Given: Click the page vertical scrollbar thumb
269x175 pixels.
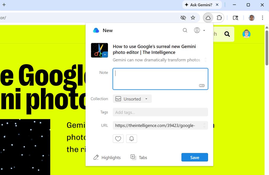Looking at the screenshot, I should (267, 48).
